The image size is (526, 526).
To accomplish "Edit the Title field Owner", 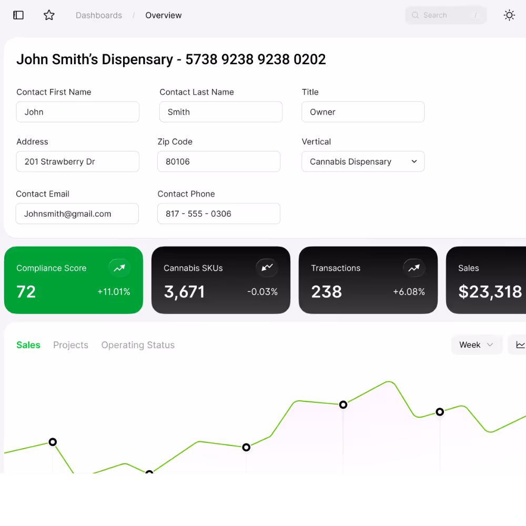I will pos(363,112).
